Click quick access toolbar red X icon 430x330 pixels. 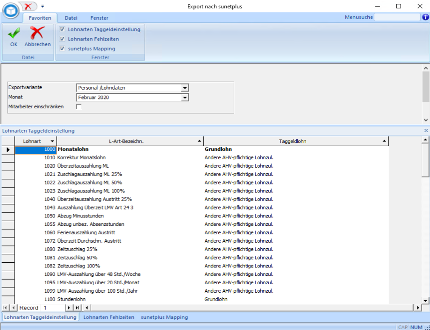[29, 6]
